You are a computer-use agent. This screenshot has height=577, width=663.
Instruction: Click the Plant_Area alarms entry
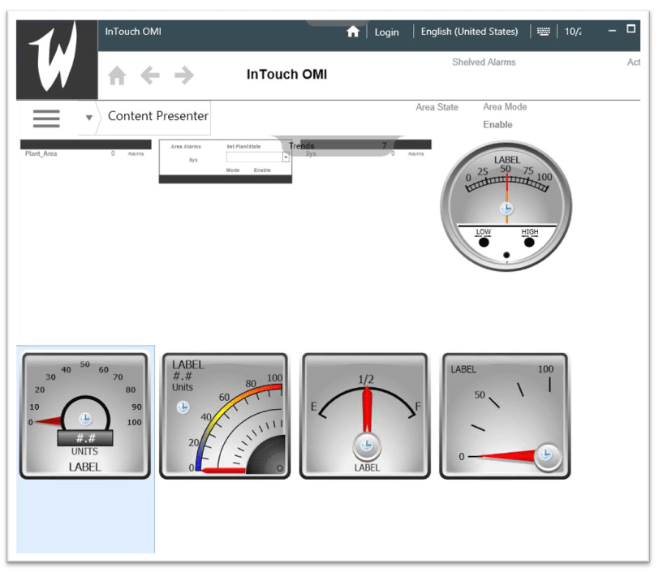(x=41, y=153)
